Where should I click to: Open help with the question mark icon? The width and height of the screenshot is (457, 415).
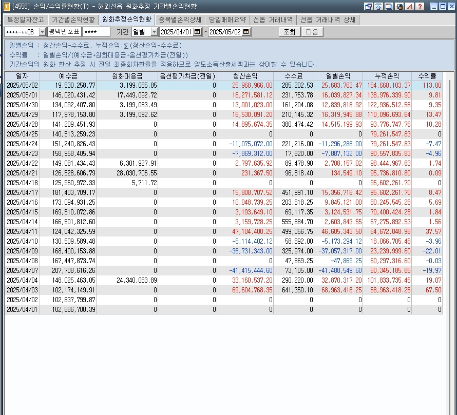tap(420, 6)
